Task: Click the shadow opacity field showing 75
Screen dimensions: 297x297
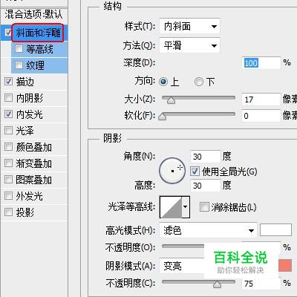Action: 261,283
